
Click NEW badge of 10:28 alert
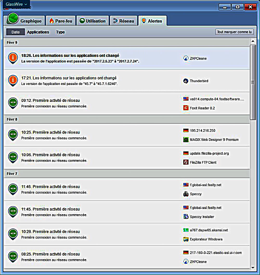point(13,234)
